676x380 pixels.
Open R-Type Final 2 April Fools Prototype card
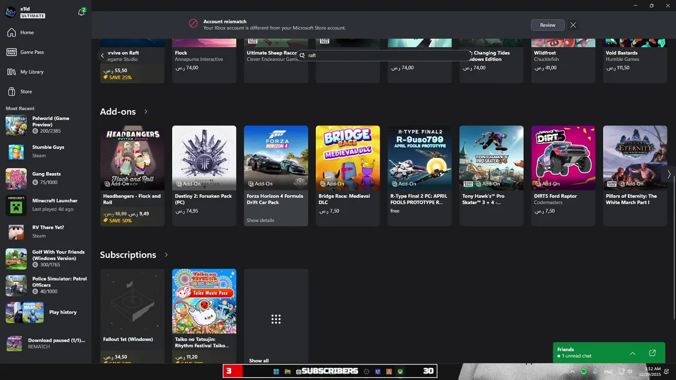(419, 176)
